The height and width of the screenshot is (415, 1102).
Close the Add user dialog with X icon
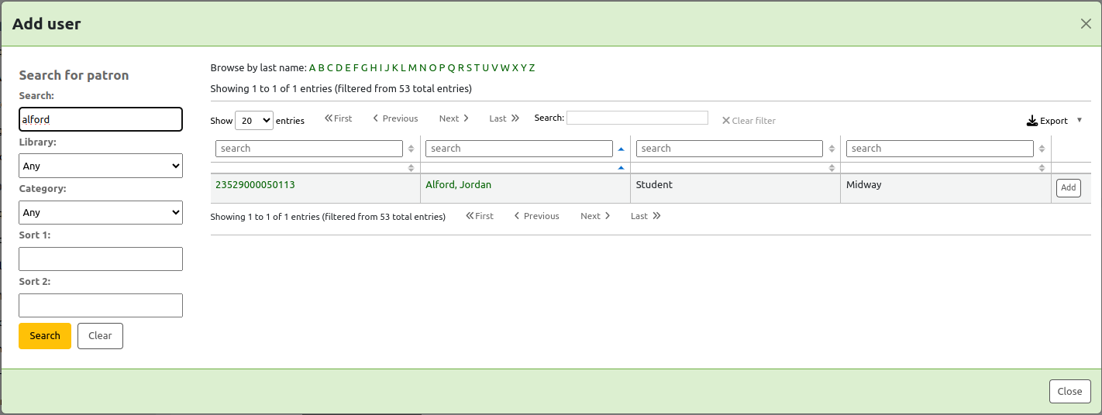[1086, 24]
